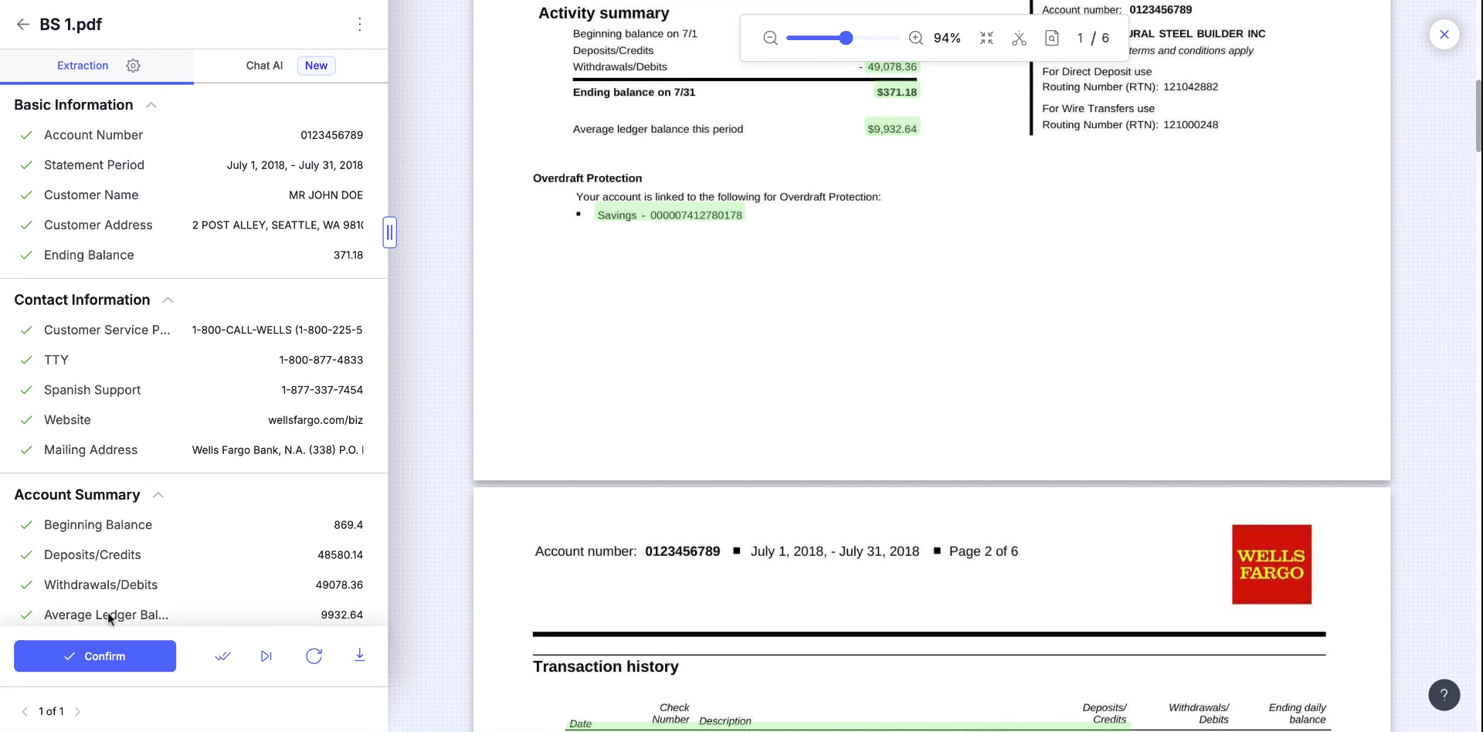This screenshot has width=1483, height=732.
Task: Click the Average Ledger Balance value 9932.64
Action: [x=341, y=615]
